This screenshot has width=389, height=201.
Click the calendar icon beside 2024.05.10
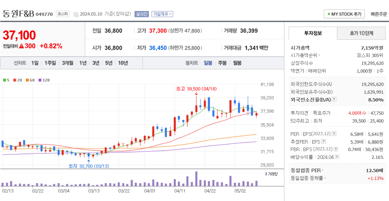tap(76, 14)
